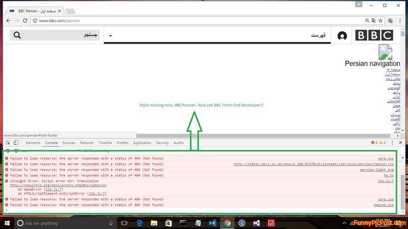Viewport: 408px width, 229px height.
Task: Open the tablet.css link in last row
Action: click(x=384, y=205)
